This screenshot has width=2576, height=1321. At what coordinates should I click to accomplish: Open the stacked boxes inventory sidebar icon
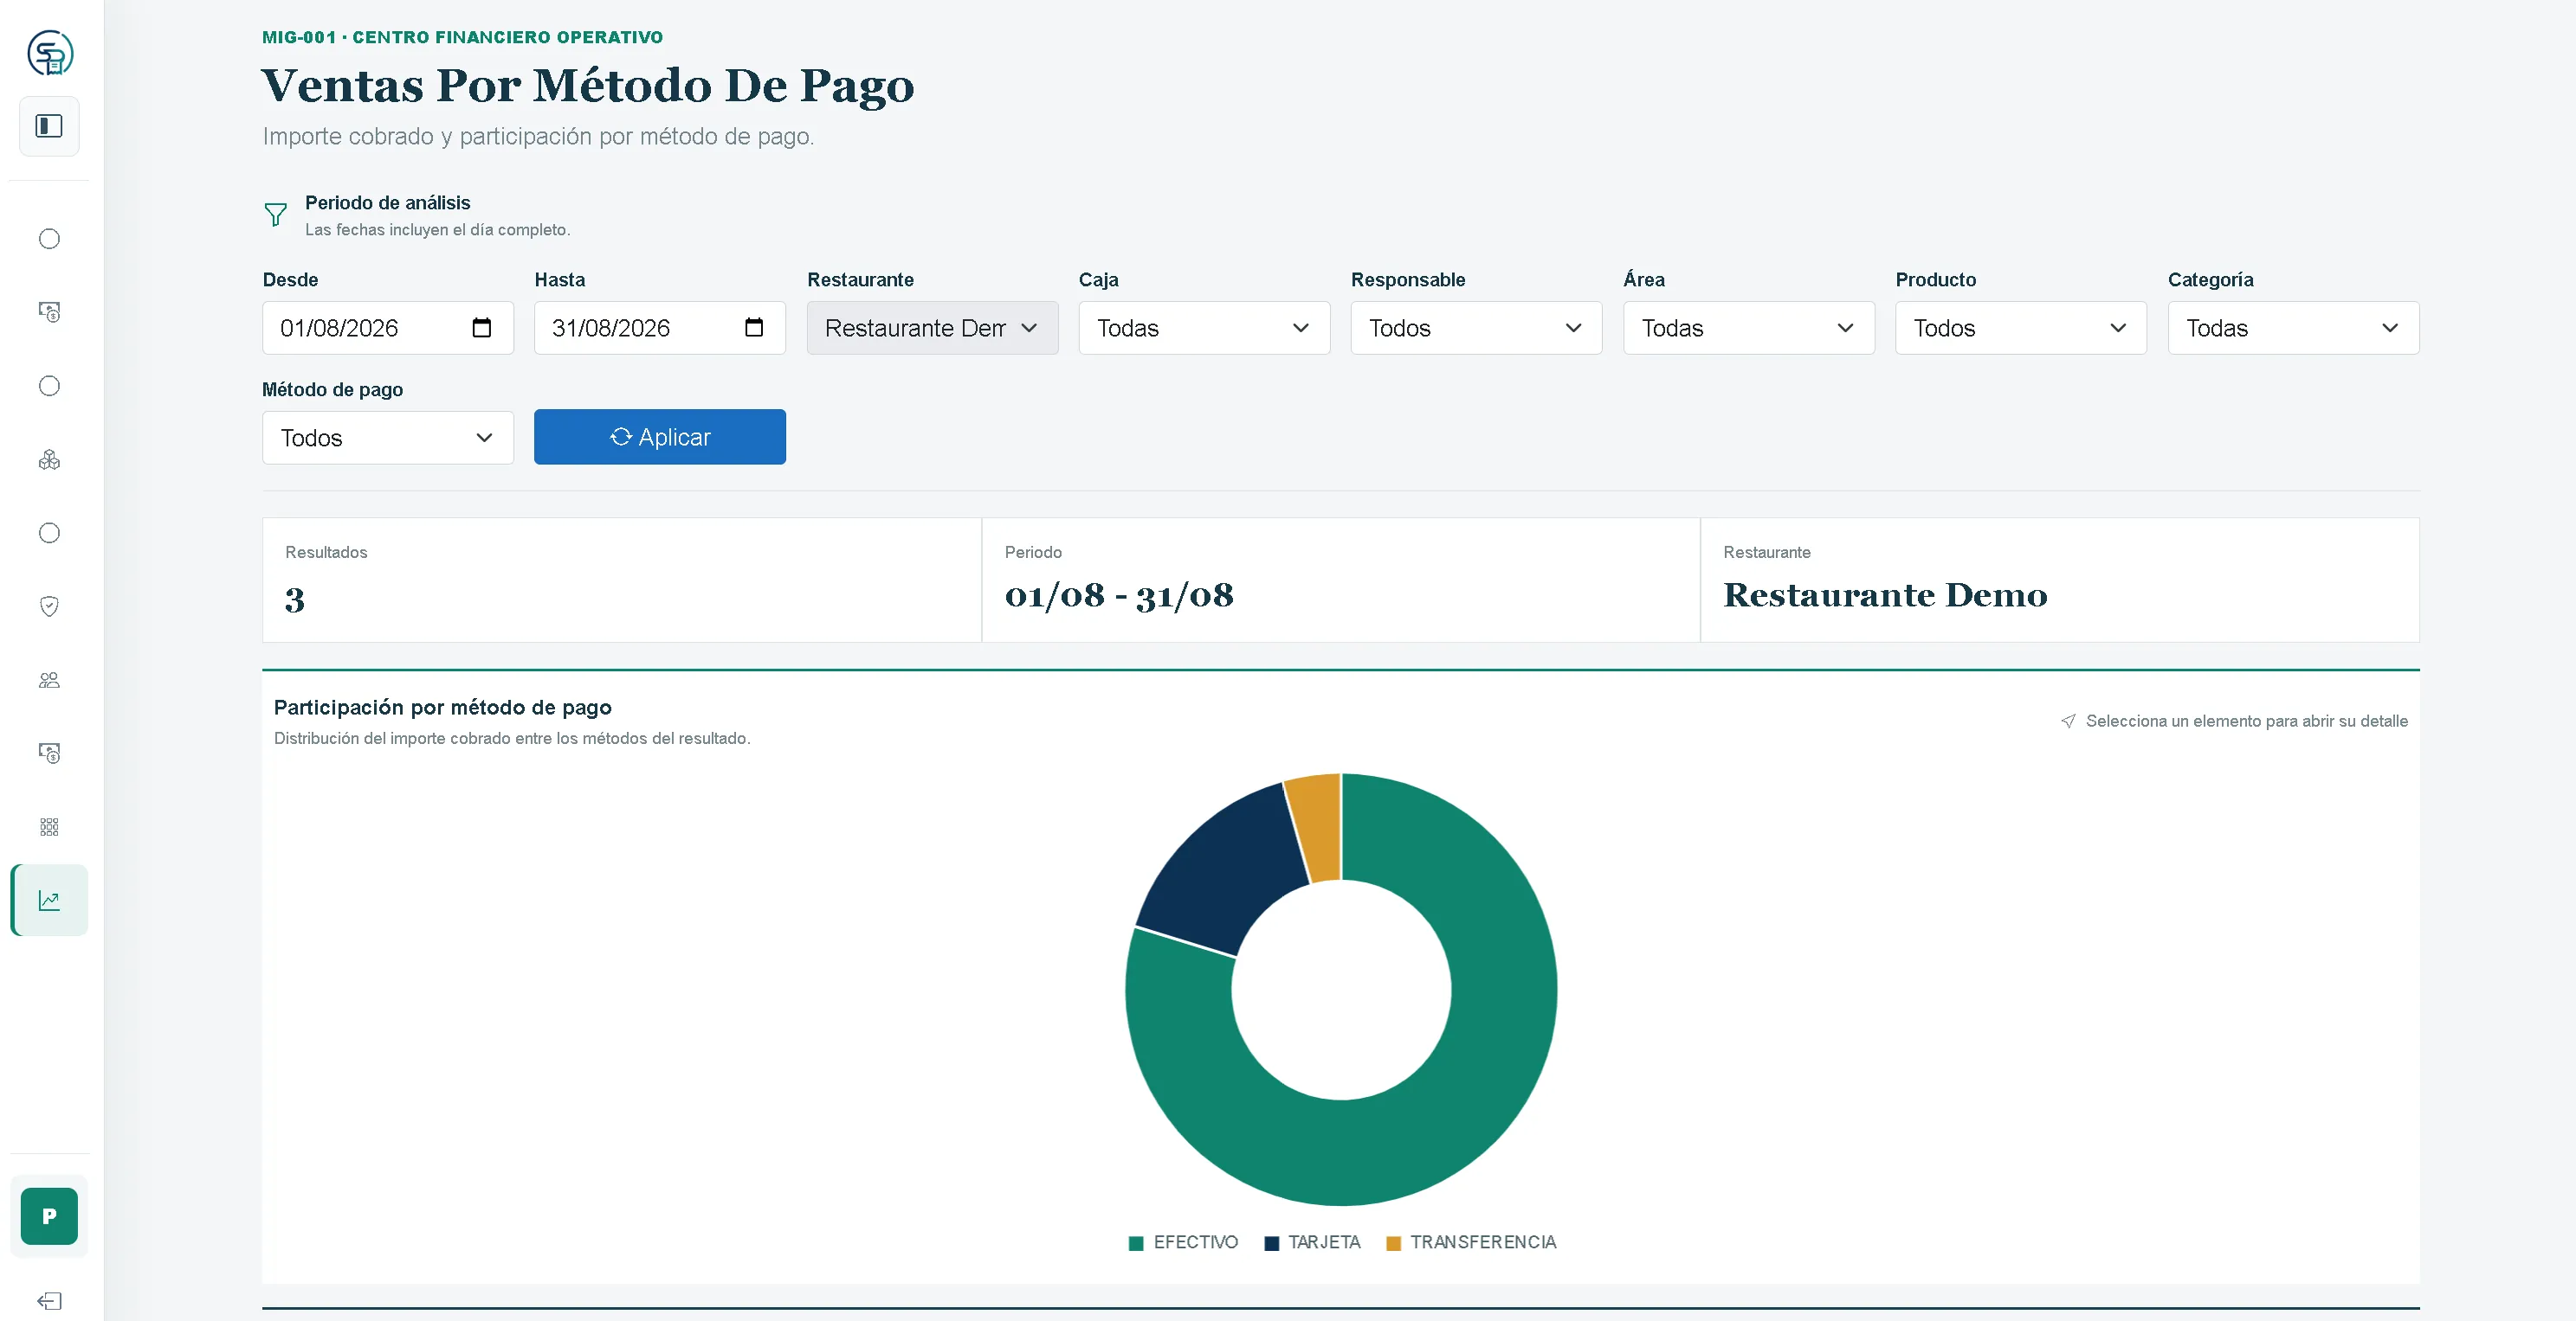click(x=49, y=459)
